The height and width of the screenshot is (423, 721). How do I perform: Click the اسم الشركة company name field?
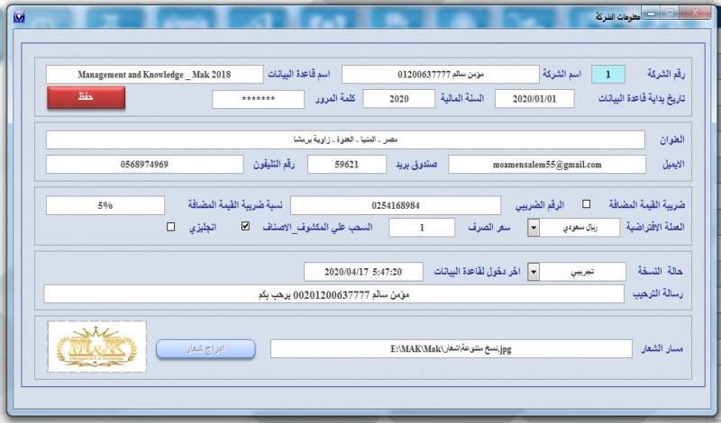coord(441,75)
